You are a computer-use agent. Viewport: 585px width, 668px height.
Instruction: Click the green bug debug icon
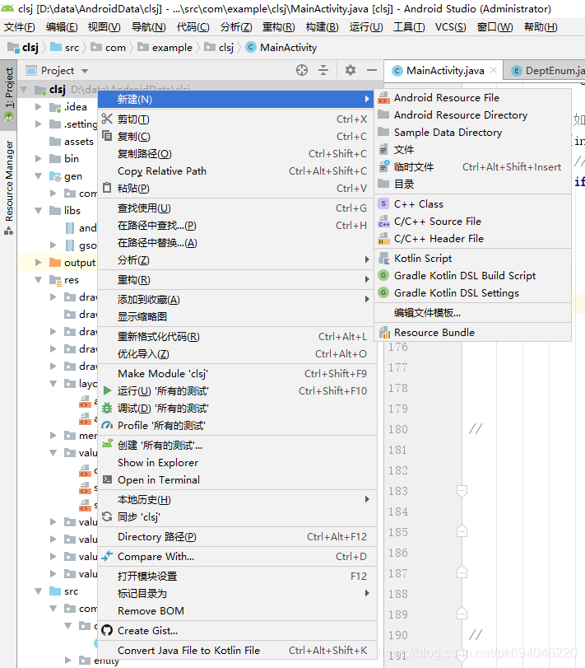[x=107, y=408]
